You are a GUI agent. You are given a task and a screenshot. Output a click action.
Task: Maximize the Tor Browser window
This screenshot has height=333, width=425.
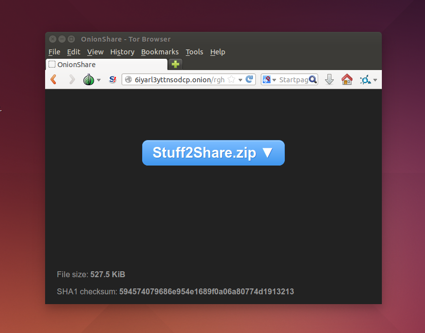pyautogui.click(x=71, y=39)
